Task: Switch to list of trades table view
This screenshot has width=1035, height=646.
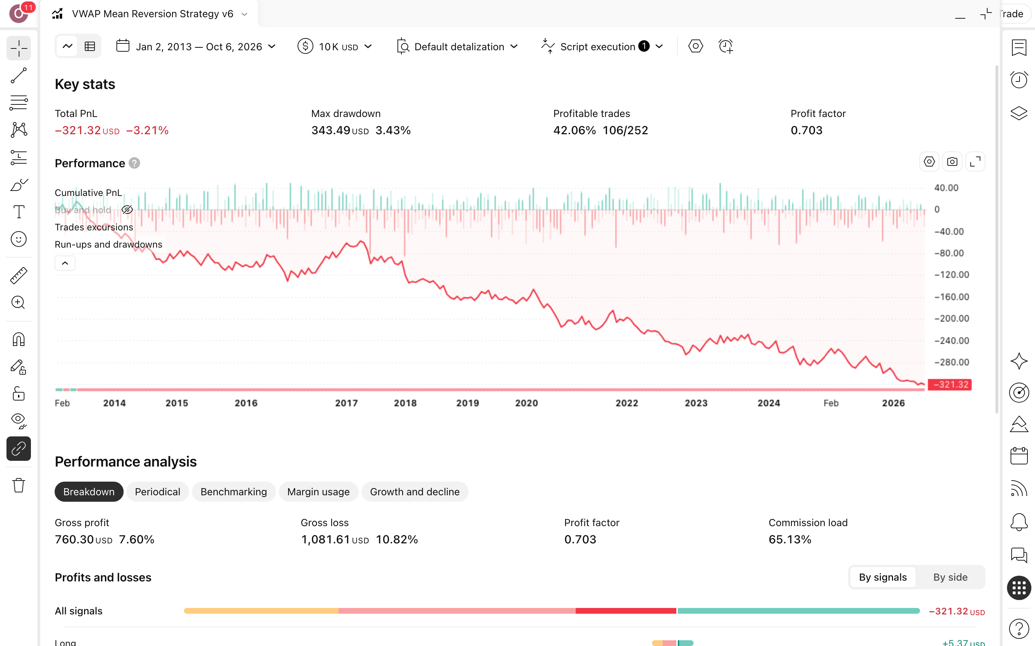Action: [90, 46]
